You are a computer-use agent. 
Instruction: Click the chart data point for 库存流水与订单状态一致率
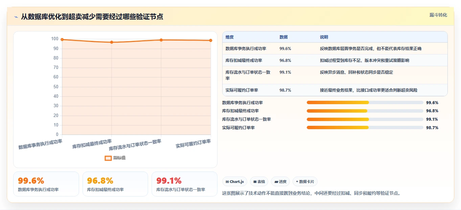(x=161, y=40)
